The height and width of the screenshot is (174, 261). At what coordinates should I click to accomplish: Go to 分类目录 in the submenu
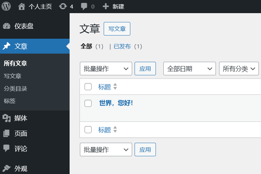pos(15,88)
